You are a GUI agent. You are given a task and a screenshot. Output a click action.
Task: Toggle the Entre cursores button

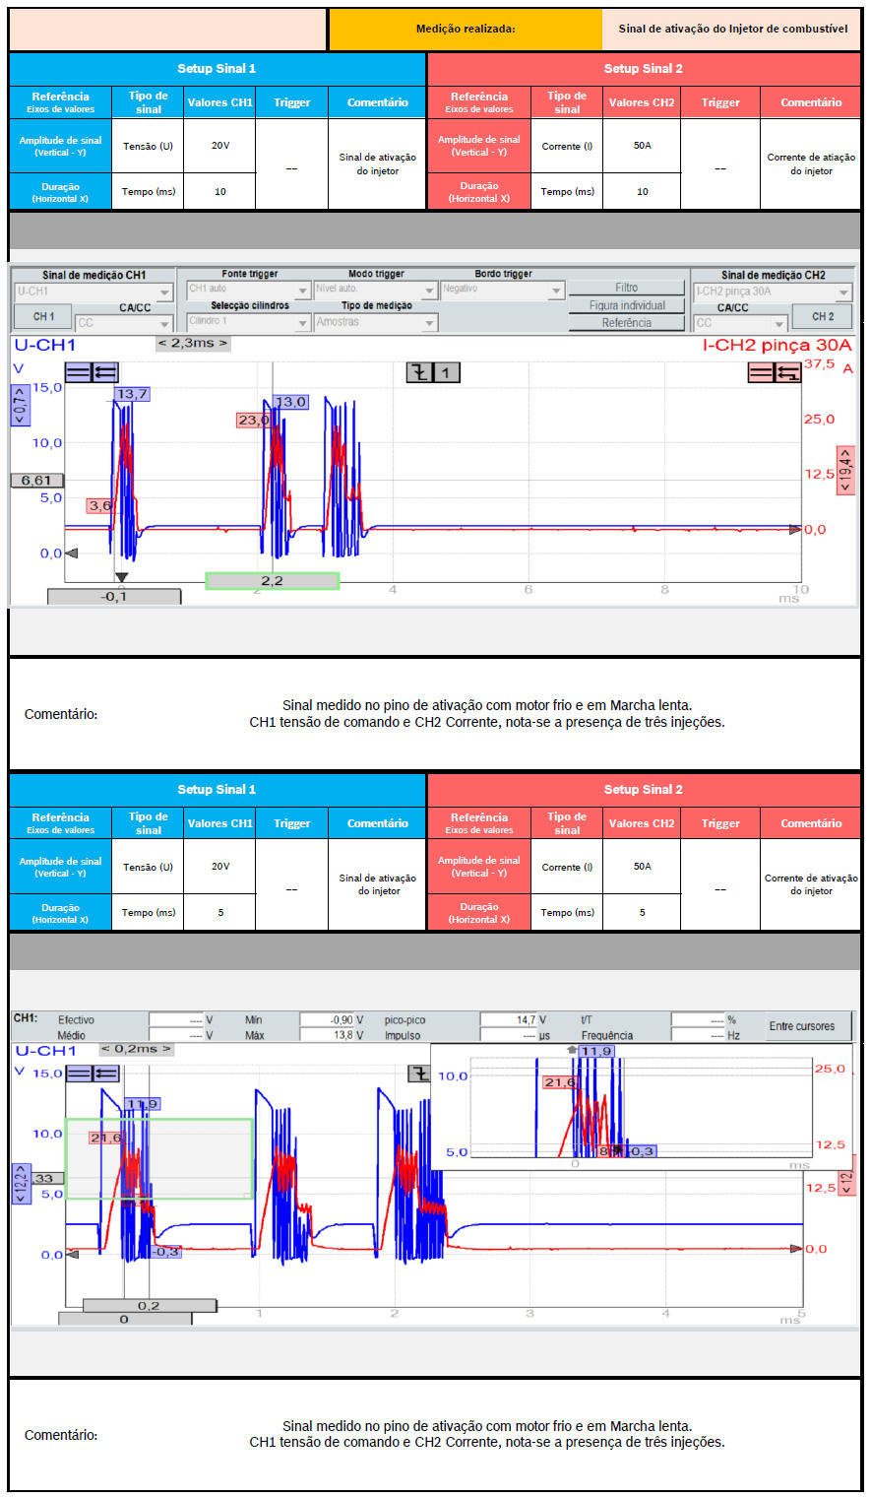coord(801,1026)
